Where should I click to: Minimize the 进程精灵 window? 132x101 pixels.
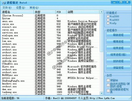point(114,2)
